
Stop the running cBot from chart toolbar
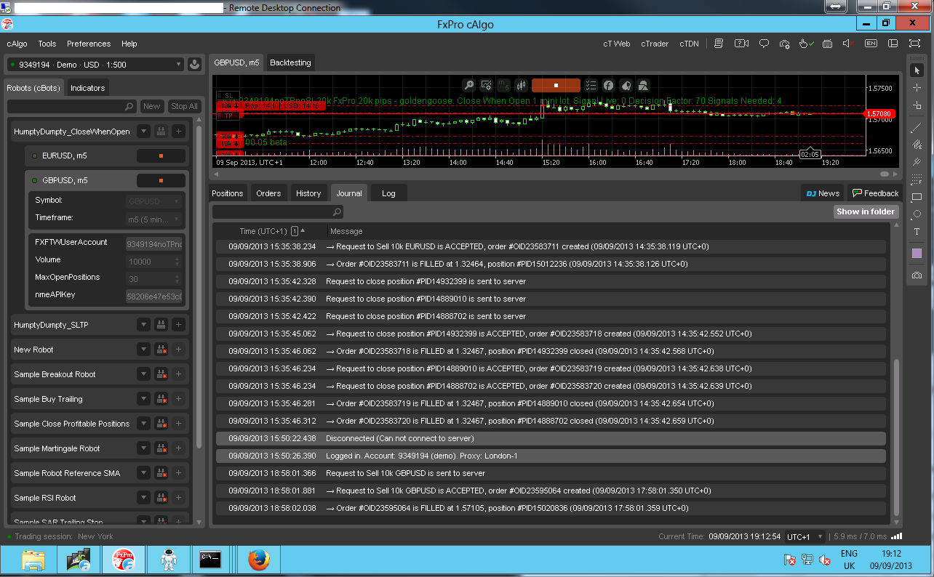coord(556,85)
